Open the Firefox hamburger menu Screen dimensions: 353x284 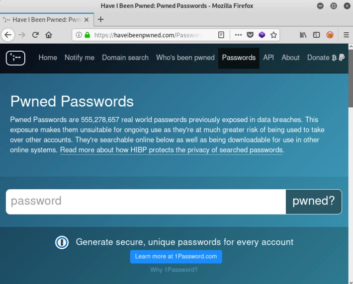[x=346, y=35]
